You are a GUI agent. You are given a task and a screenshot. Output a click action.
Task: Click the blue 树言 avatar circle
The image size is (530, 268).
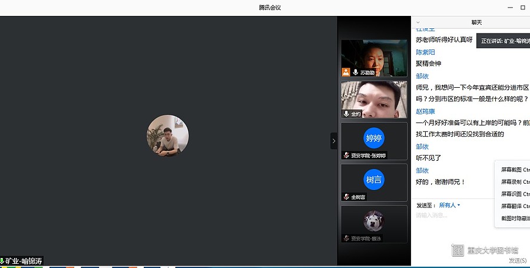[x=374, y=180]
